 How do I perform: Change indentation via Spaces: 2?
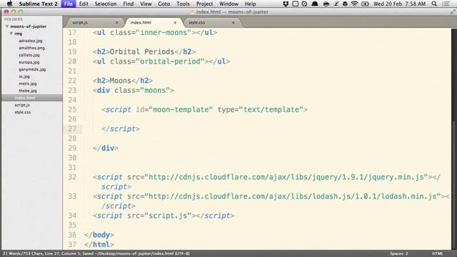[x=398, y=253]
